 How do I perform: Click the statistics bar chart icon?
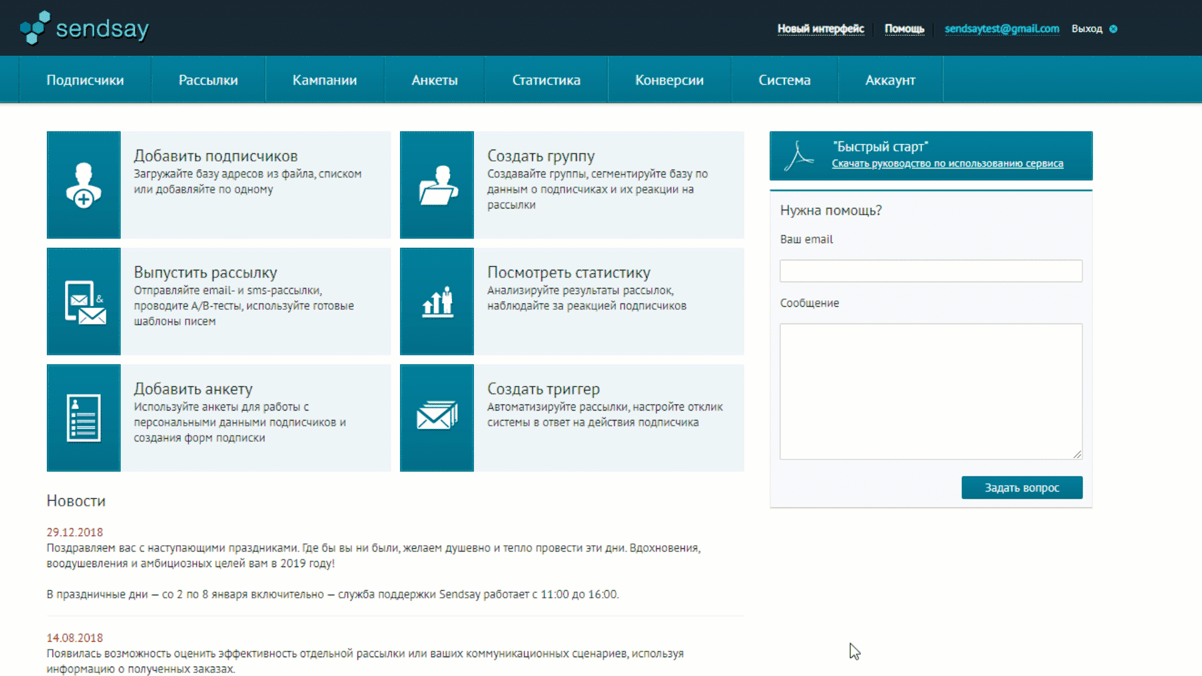tap(437, 302)
